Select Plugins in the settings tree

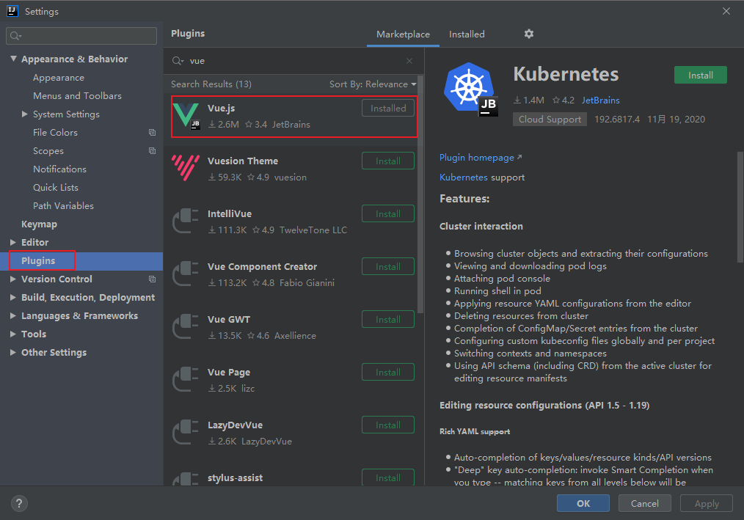point(38,260)
